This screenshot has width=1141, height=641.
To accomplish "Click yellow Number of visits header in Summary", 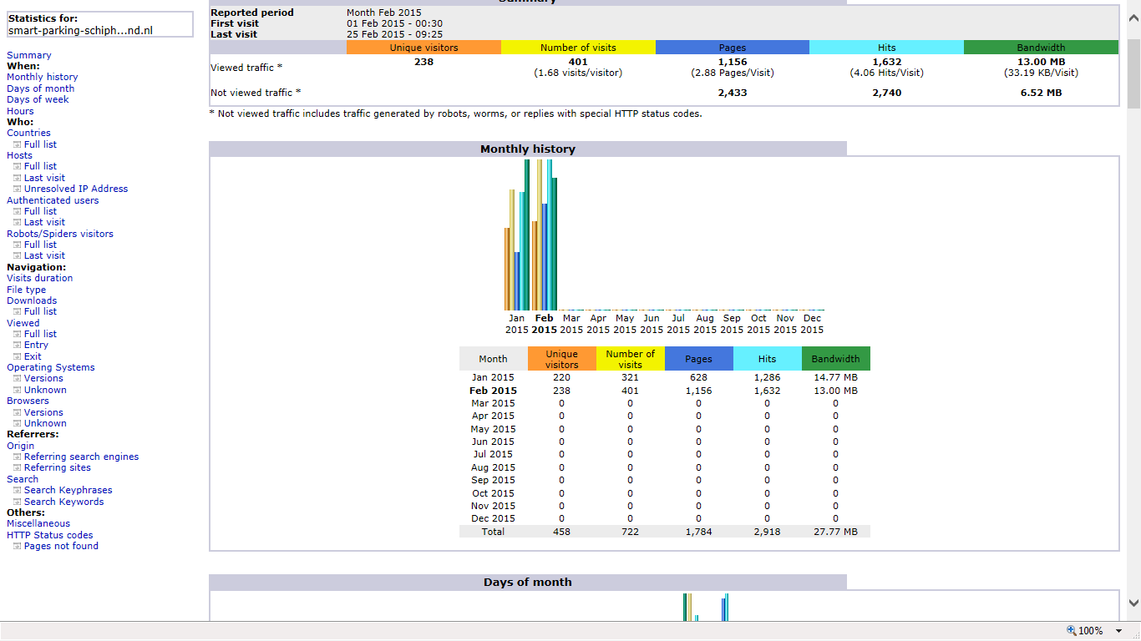I will [578, 48].
